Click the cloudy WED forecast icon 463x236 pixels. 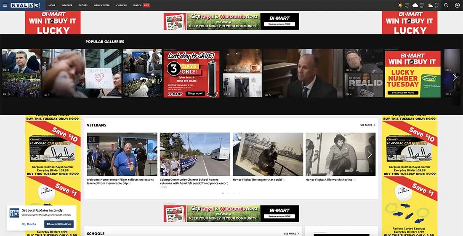415,5
